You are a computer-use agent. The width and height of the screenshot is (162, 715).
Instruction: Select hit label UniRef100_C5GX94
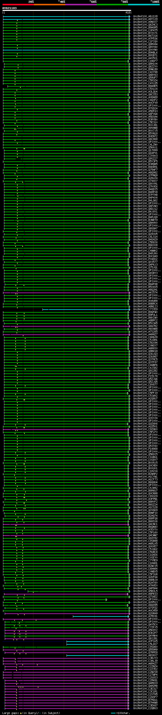pyautogui.click(x=145, y=342)
